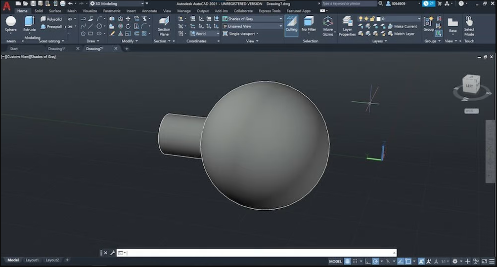The width and height of the screenshot is (497, 267).
Task: Select the Rotate tool in Modify panel
Action: [x=128, y=26]
